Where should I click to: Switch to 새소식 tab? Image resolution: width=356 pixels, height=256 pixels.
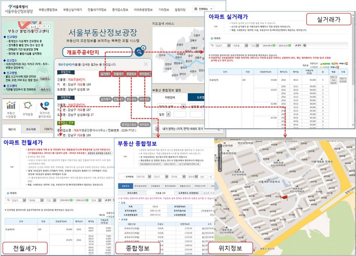(12, 129)
